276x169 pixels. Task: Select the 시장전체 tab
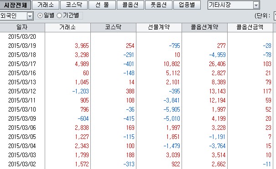click(16, 5)
